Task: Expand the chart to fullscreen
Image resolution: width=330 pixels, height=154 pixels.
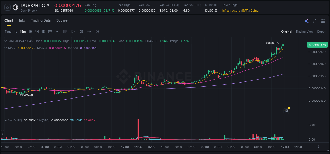Action: click(x=314, y=20)
